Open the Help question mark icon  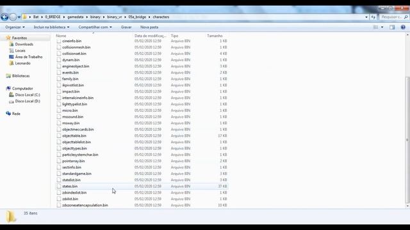pos(403,27)
